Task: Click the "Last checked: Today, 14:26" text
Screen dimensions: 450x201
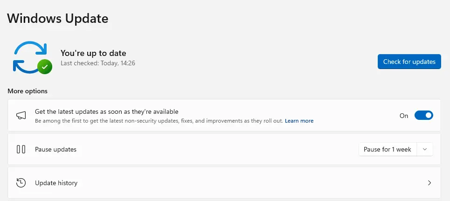Action: 98,62
